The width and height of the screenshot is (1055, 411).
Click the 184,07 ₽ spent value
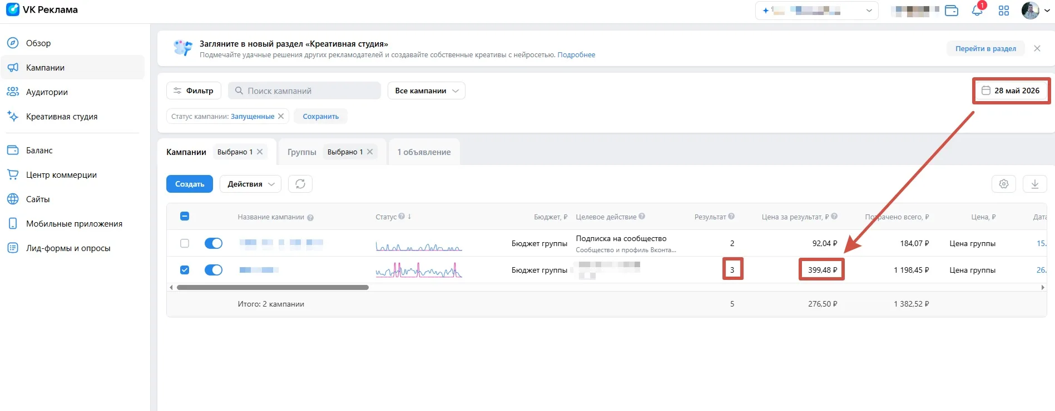(914, 243)
